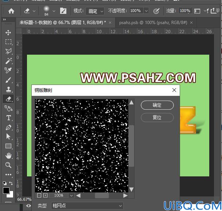Select the Eraser tool in toolbar
The image size is (222, 211).
tap(8, 99)
